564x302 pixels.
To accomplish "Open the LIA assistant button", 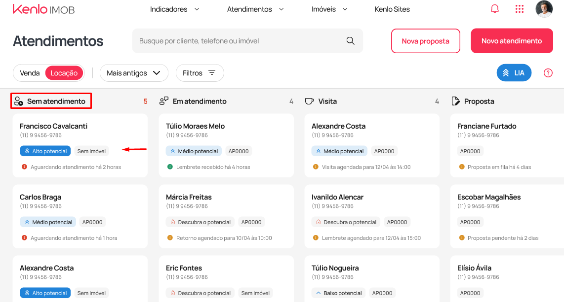I will click(514, 73).
